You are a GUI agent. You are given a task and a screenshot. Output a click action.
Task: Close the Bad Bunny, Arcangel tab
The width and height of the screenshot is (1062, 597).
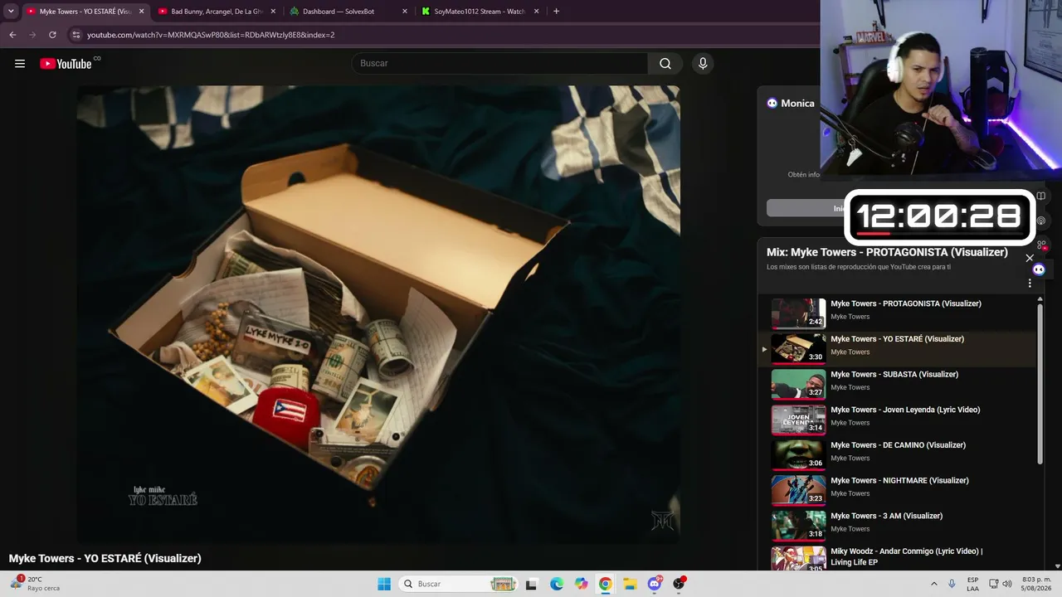273,12
